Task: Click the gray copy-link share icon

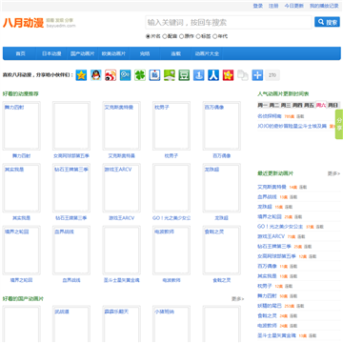Action: click(x=243, y=75)
